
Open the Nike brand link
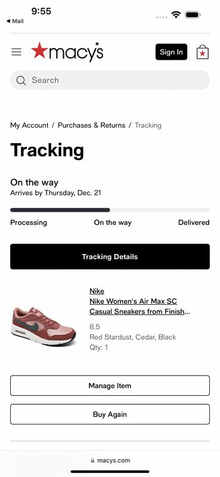click(97, 291)
